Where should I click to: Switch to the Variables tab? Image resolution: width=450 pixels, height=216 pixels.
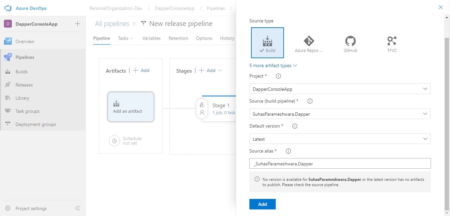(x=152, y=38)
